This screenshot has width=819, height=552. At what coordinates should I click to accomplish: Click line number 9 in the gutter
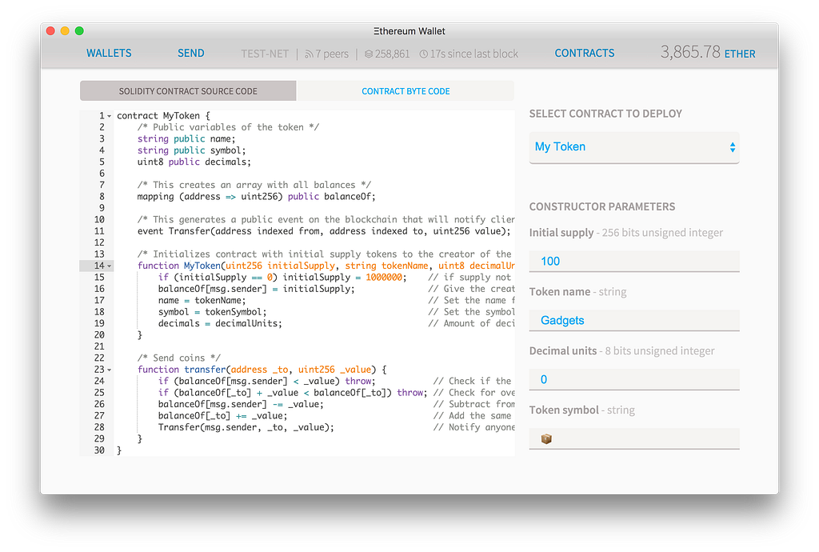[x=102, y=208]
